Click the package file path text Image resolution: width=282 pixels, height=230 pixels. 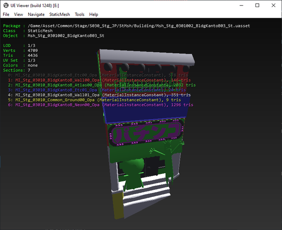(138, 26)
